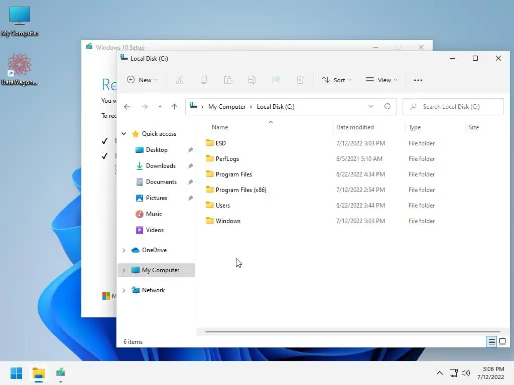Viewport: 514px width, 385px height.
Task: Sort by the Type column header
Action: click(x=415, y=127)
